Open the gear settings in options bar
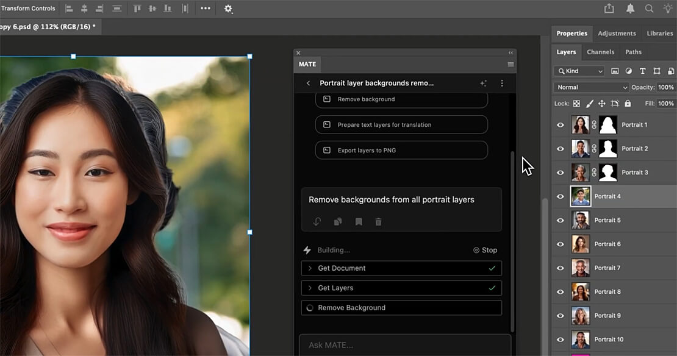Image resolution: width=677 pixels, height=356 pixels. coord(228,9)
